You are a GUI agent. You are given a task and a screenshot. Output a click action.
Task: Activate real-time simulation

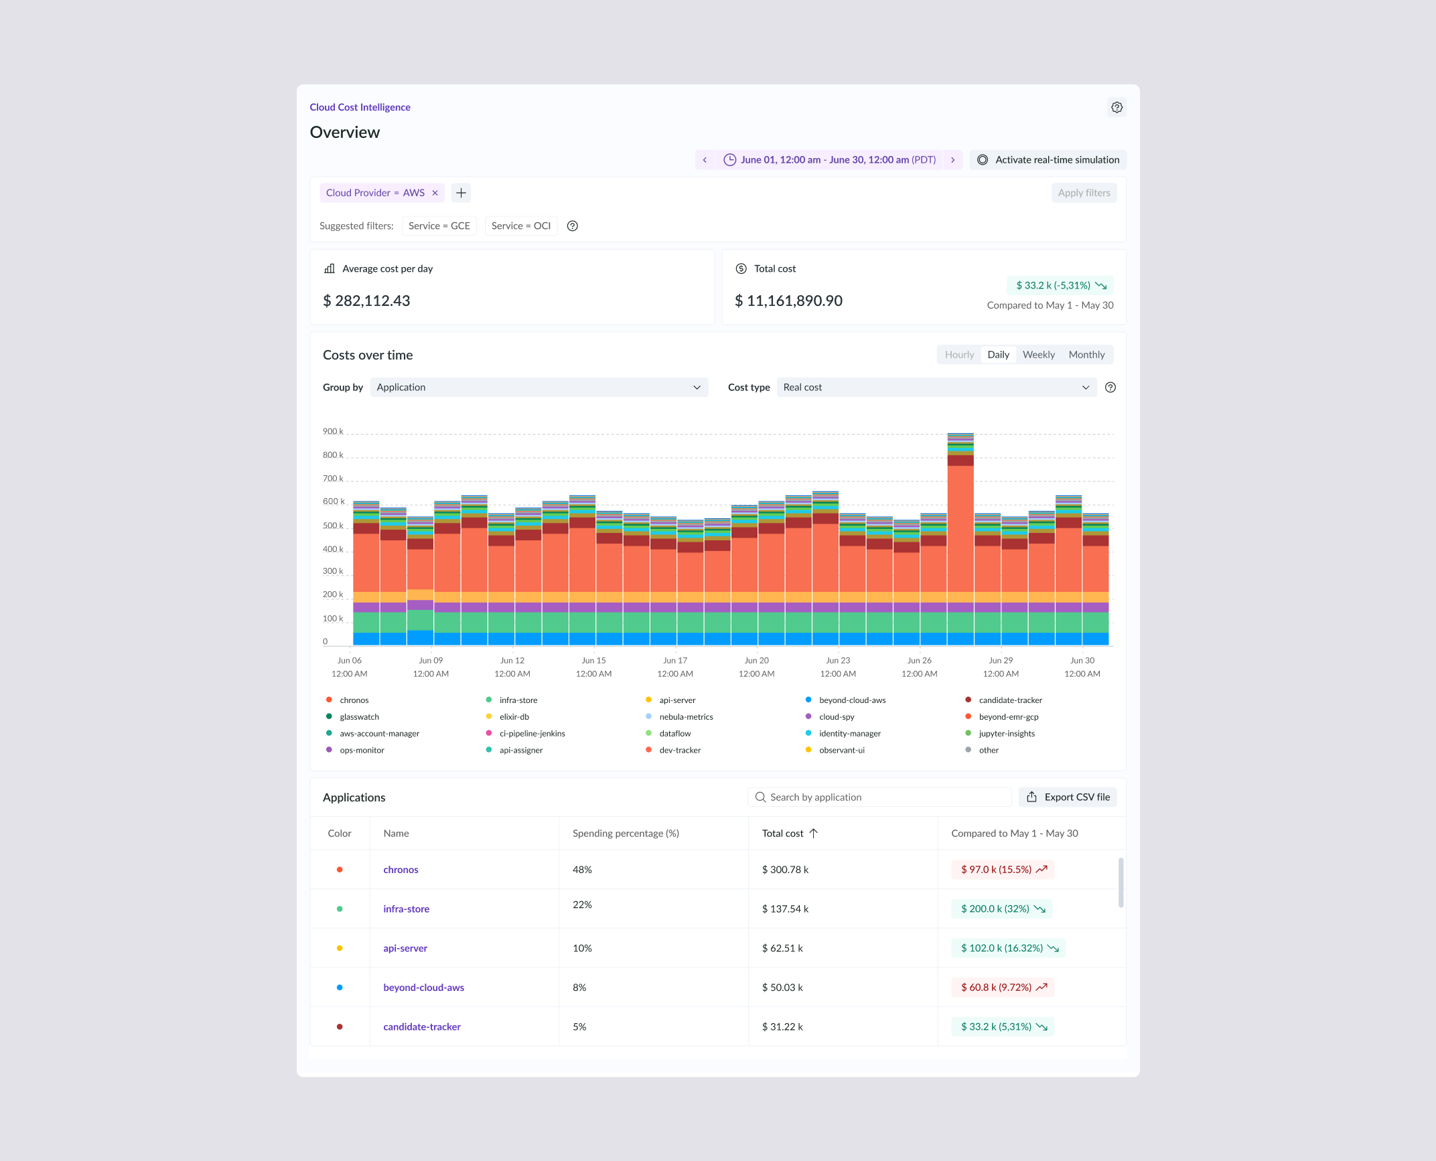click(x=1048, y=160)
